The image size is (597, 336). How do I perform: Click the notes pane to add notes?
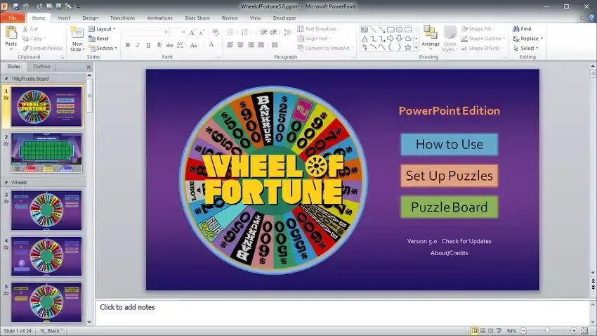pyautogui.click(x=343, y=312)
